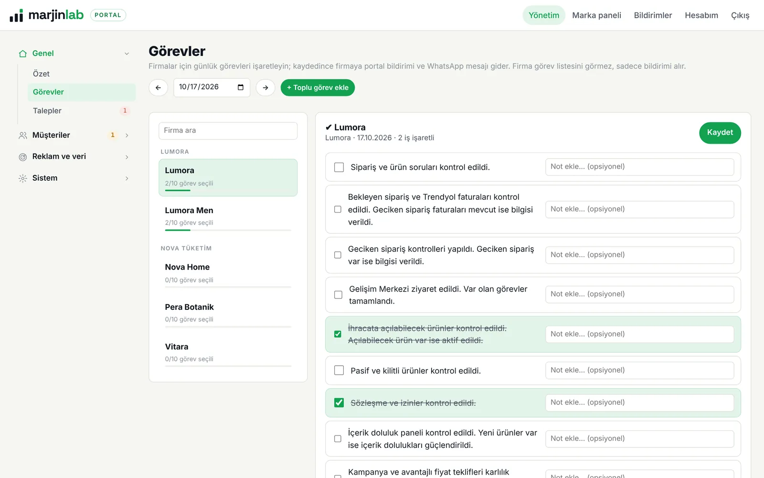764x478 pixels.
Task: Click the Görevler page heading
Action: coord(177,51)
